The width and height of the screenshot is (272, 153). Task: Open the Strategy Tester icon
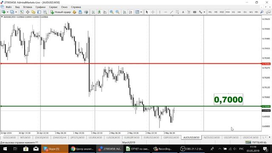[x=45, y=12]
